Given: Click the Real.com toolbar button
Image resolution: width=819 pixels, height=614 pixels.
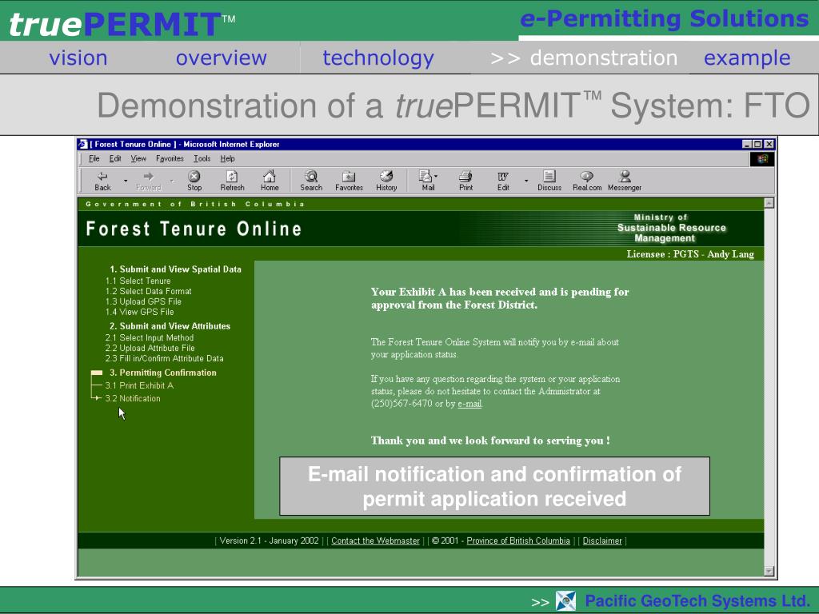Looking at the screenshot, I should pos(587,181).
